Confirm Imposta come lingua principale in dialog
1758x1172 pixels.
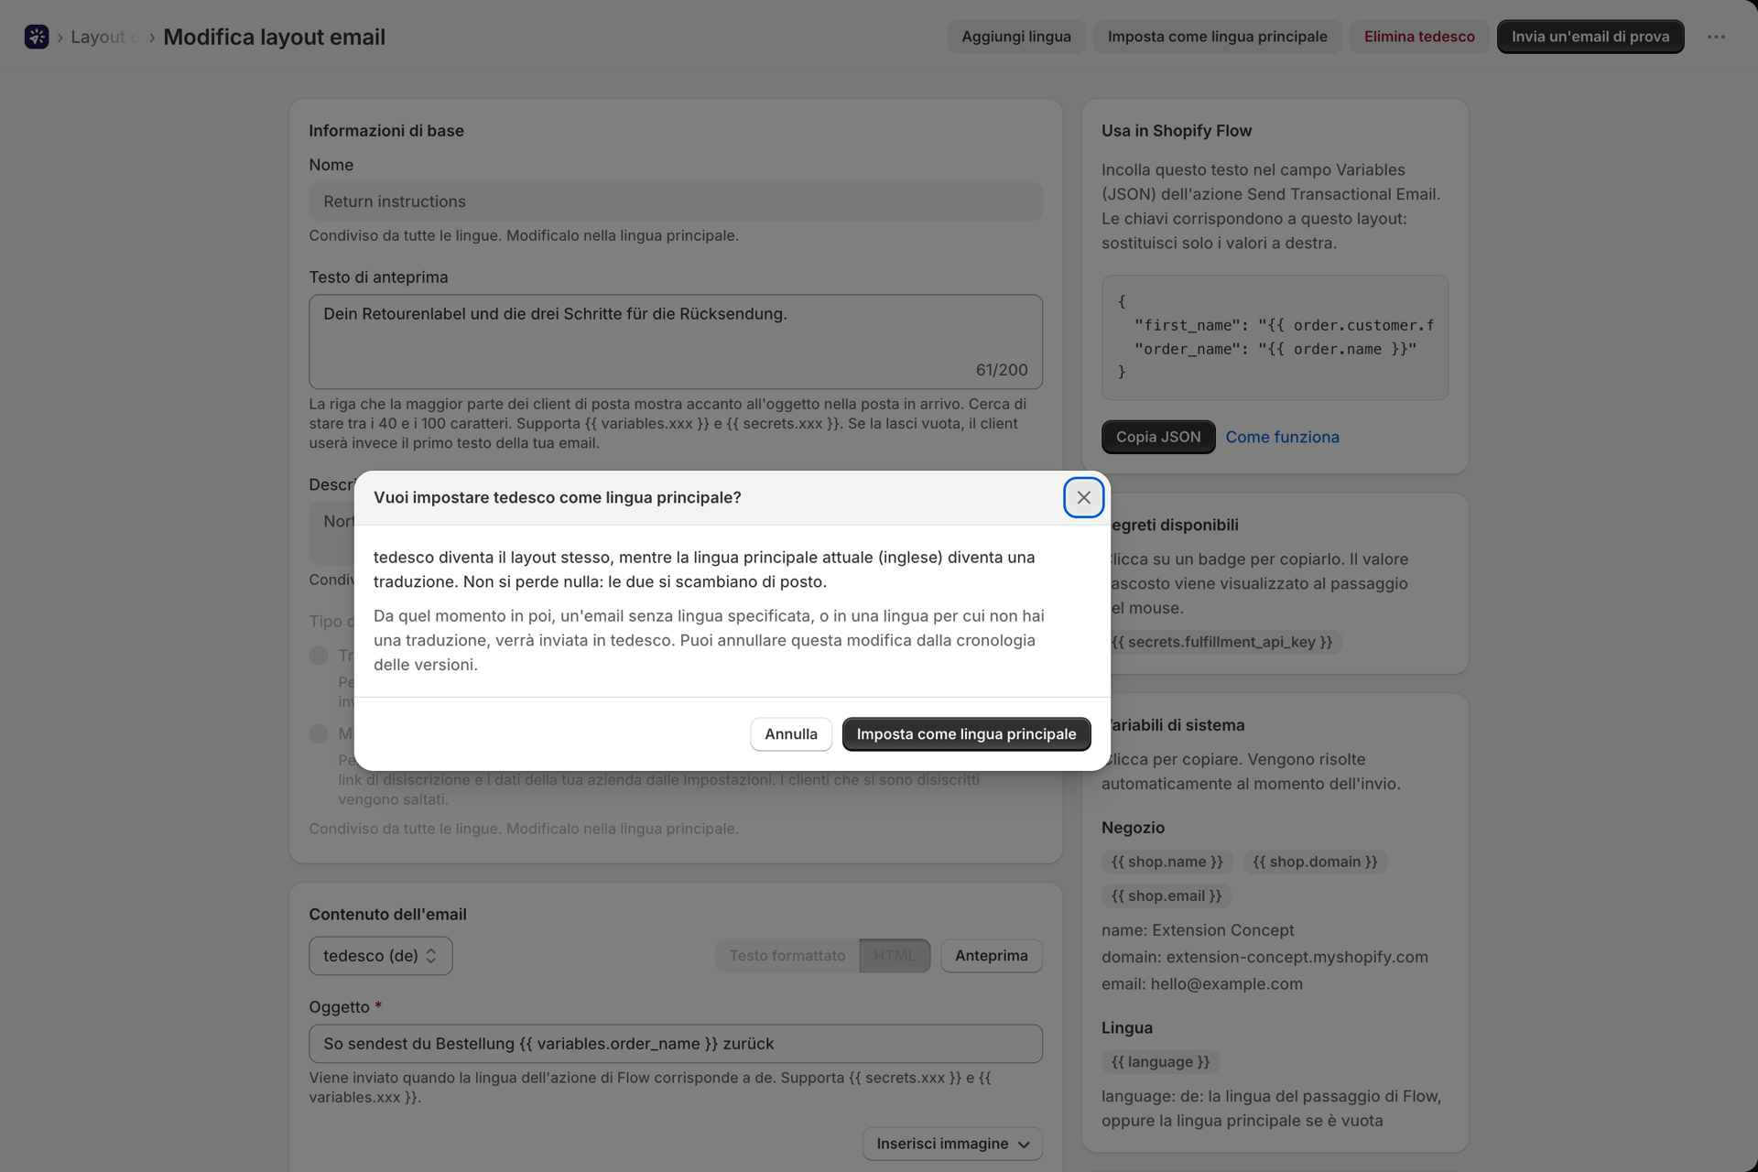pos(966,734)
